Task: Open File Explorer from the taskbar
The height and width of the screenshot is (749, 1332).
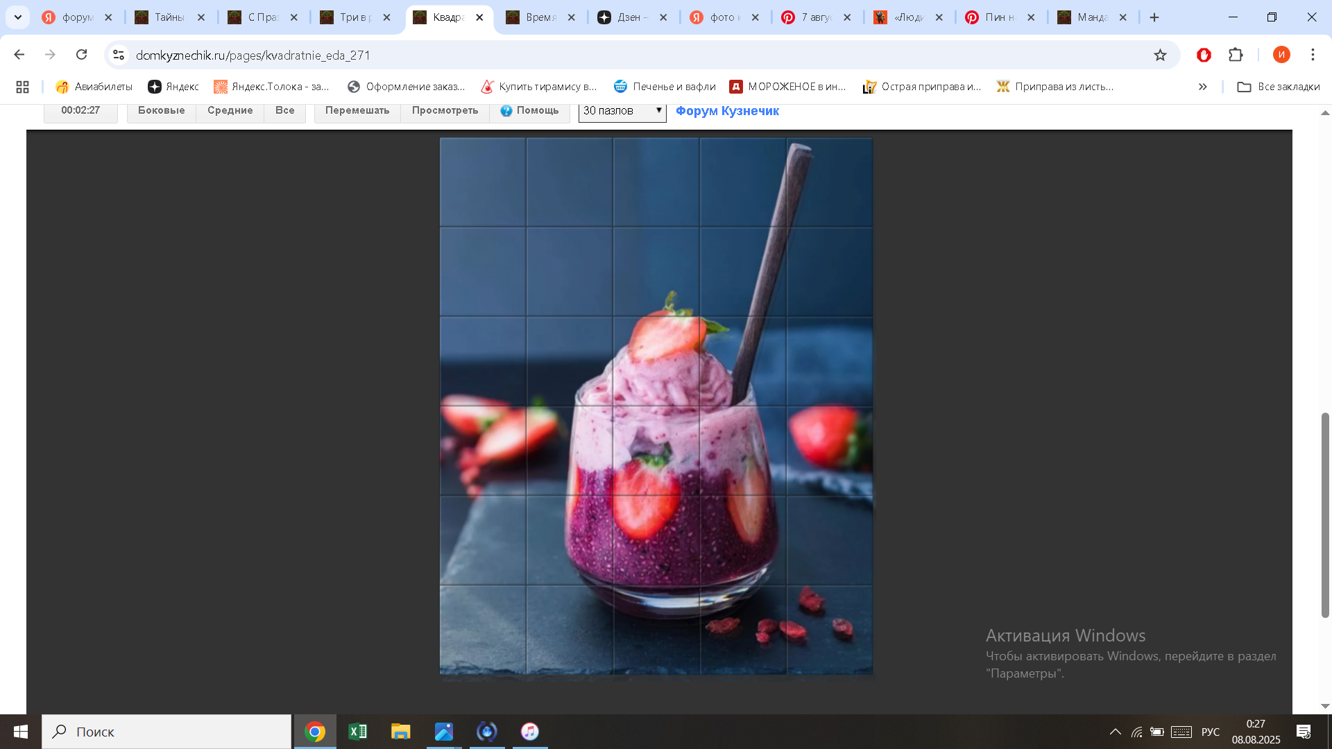Action: pyautogui.click(x=401, y=732)
